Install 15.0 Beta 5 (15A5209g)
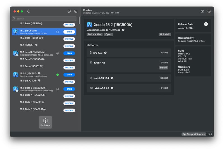The height and width of the screenshot is (150, 224). click(69, 110)
